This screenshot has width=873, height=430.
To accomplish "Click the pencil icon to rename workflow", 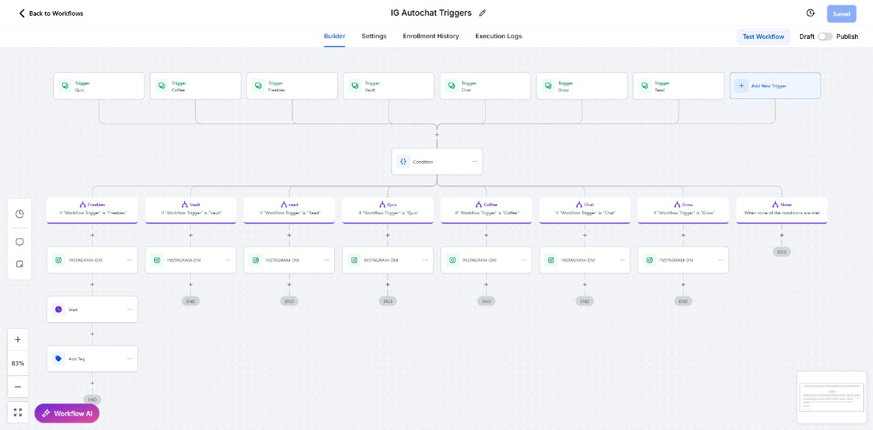I will pos(483,13).
